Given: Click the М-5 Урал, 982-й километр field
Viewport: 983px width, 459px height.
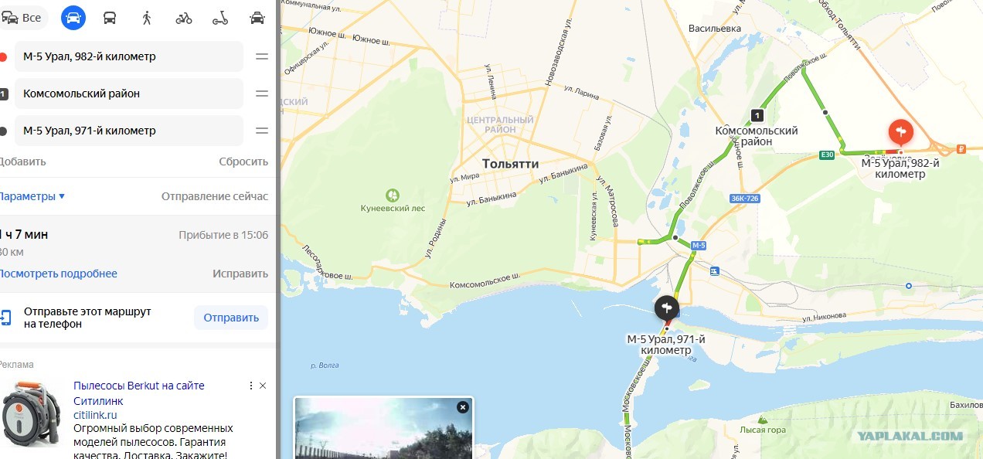Looking at the screenshot, I should click(129, 56).
